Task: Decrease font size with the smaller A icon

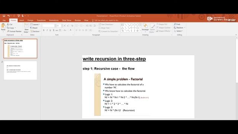Action: [68, 26]
